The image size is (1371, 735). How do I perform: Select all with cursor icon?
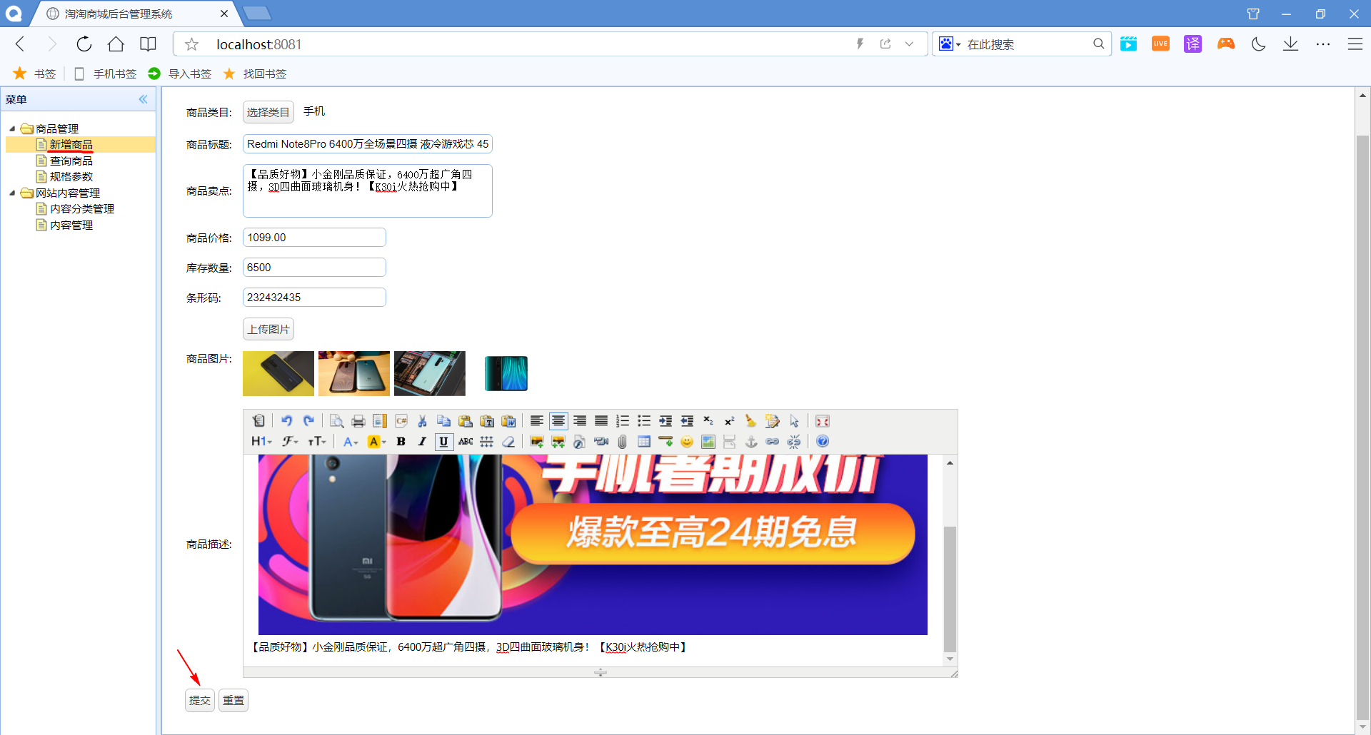pos(793,421)
